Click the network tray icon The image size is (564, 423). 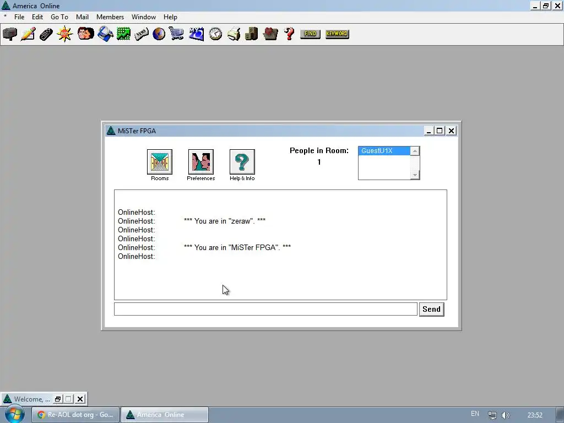coord(492,415)
